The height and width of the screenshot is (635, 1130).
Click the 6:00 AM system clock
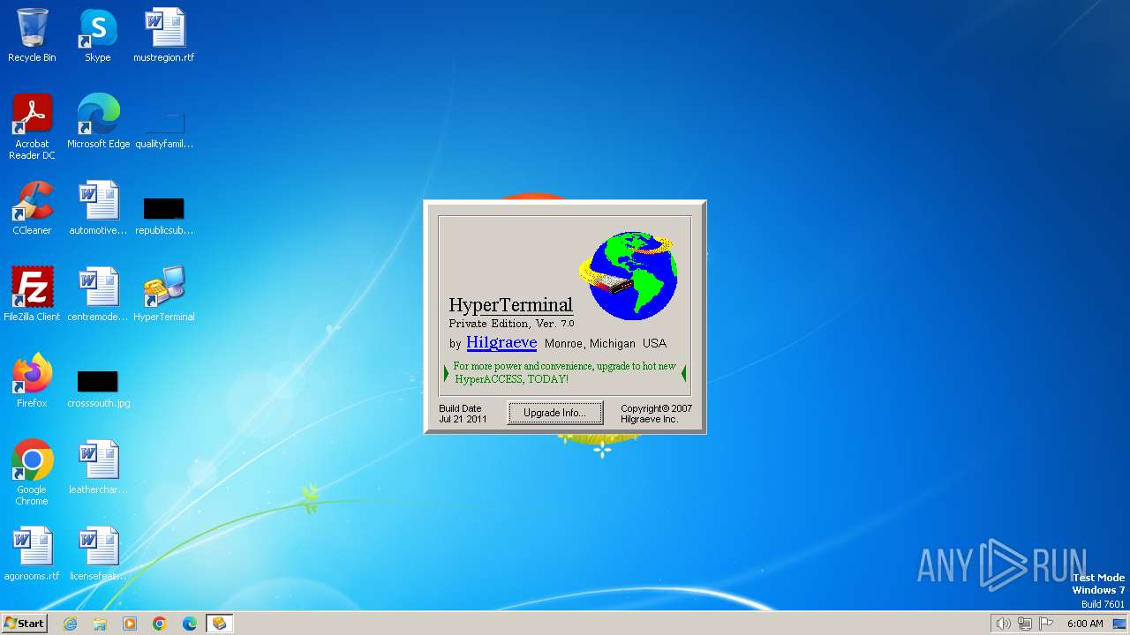[1085, 624]
